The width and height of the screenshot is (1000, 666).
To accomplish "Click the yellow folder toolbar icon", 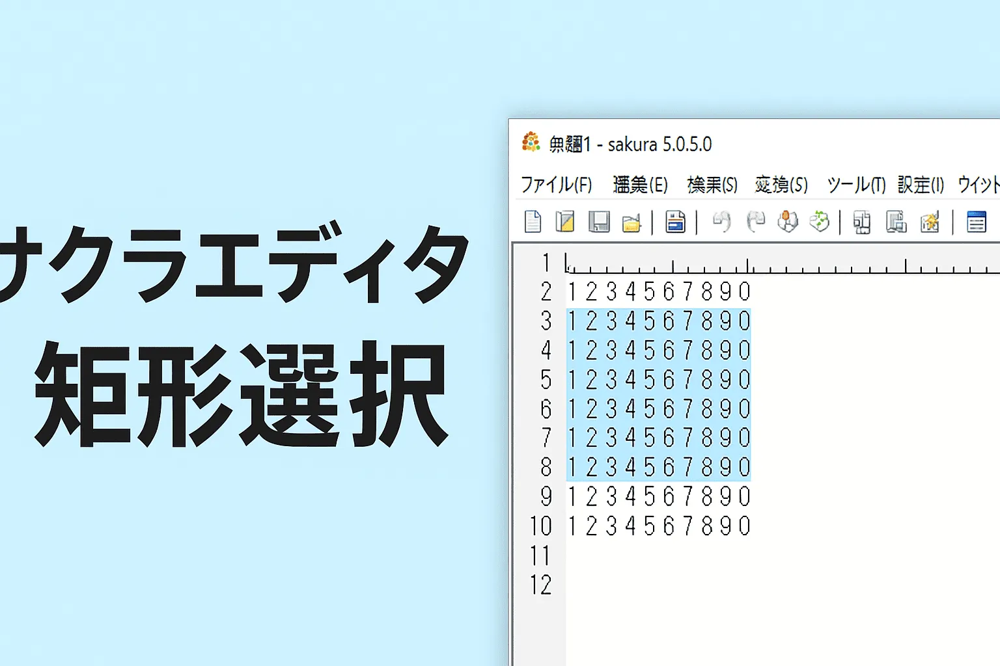I will tap(631, 223).
